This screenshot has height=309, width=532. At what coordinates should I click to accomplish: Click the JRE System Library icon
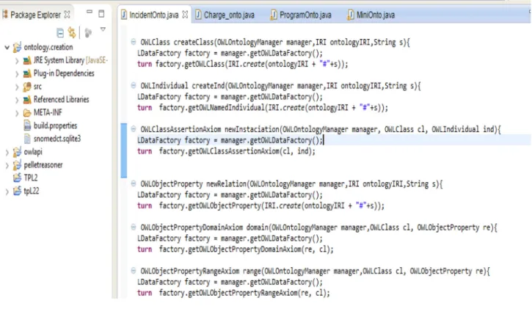click(x=27, y=61)
